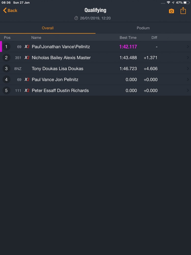Image resolution: width=191 pixels, height=255 pixels.
Task: Open chevron for Peter Essaff Dustin Richards
Action: tap(188, 91)
